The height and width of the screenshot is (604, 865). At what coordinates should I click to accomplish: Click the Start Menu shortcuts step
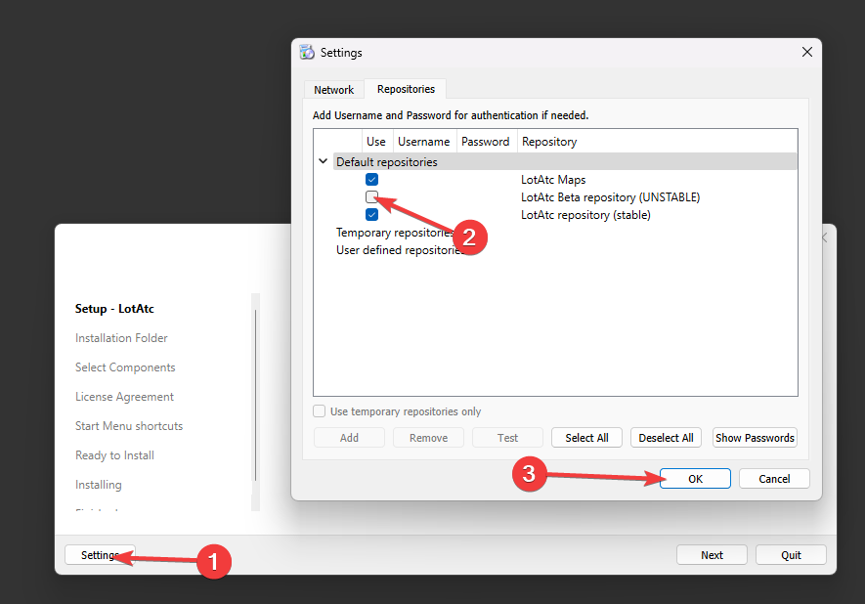129,425
